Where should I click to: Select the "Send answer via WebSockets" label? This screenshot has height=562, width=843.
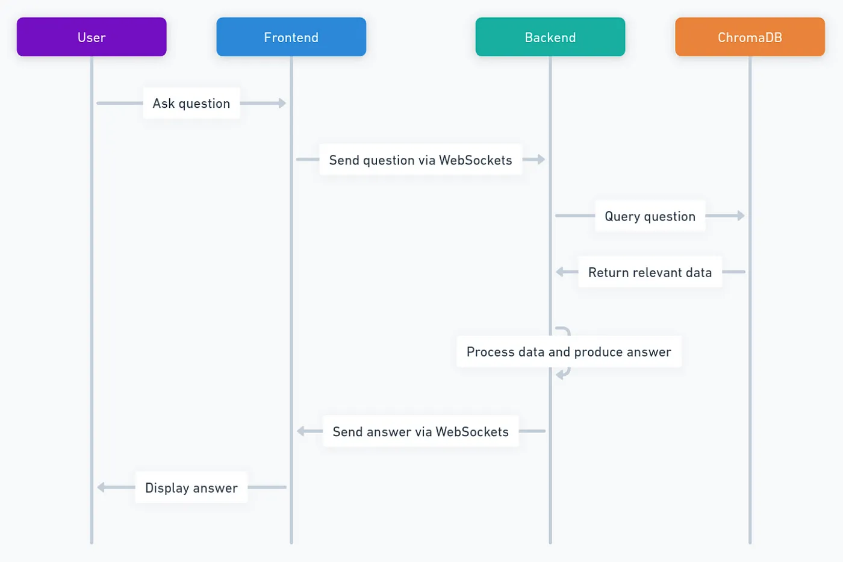point(420,431)
